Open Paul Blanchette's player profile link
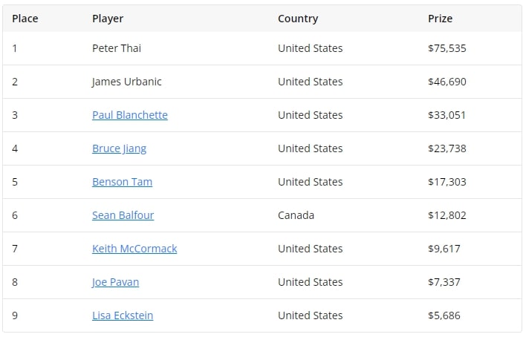526x337 pixels. click(129, 115)
